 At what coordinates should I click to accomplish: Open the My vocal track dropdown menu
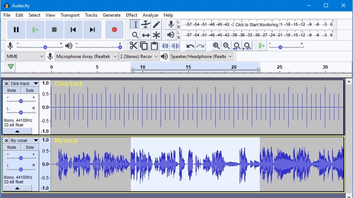point(24,140)
